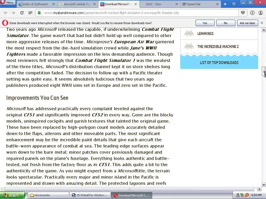This screenshot has width=266, height=199.
Task: Click the vertical scrollbar down arrow
Action: point(264,184)
